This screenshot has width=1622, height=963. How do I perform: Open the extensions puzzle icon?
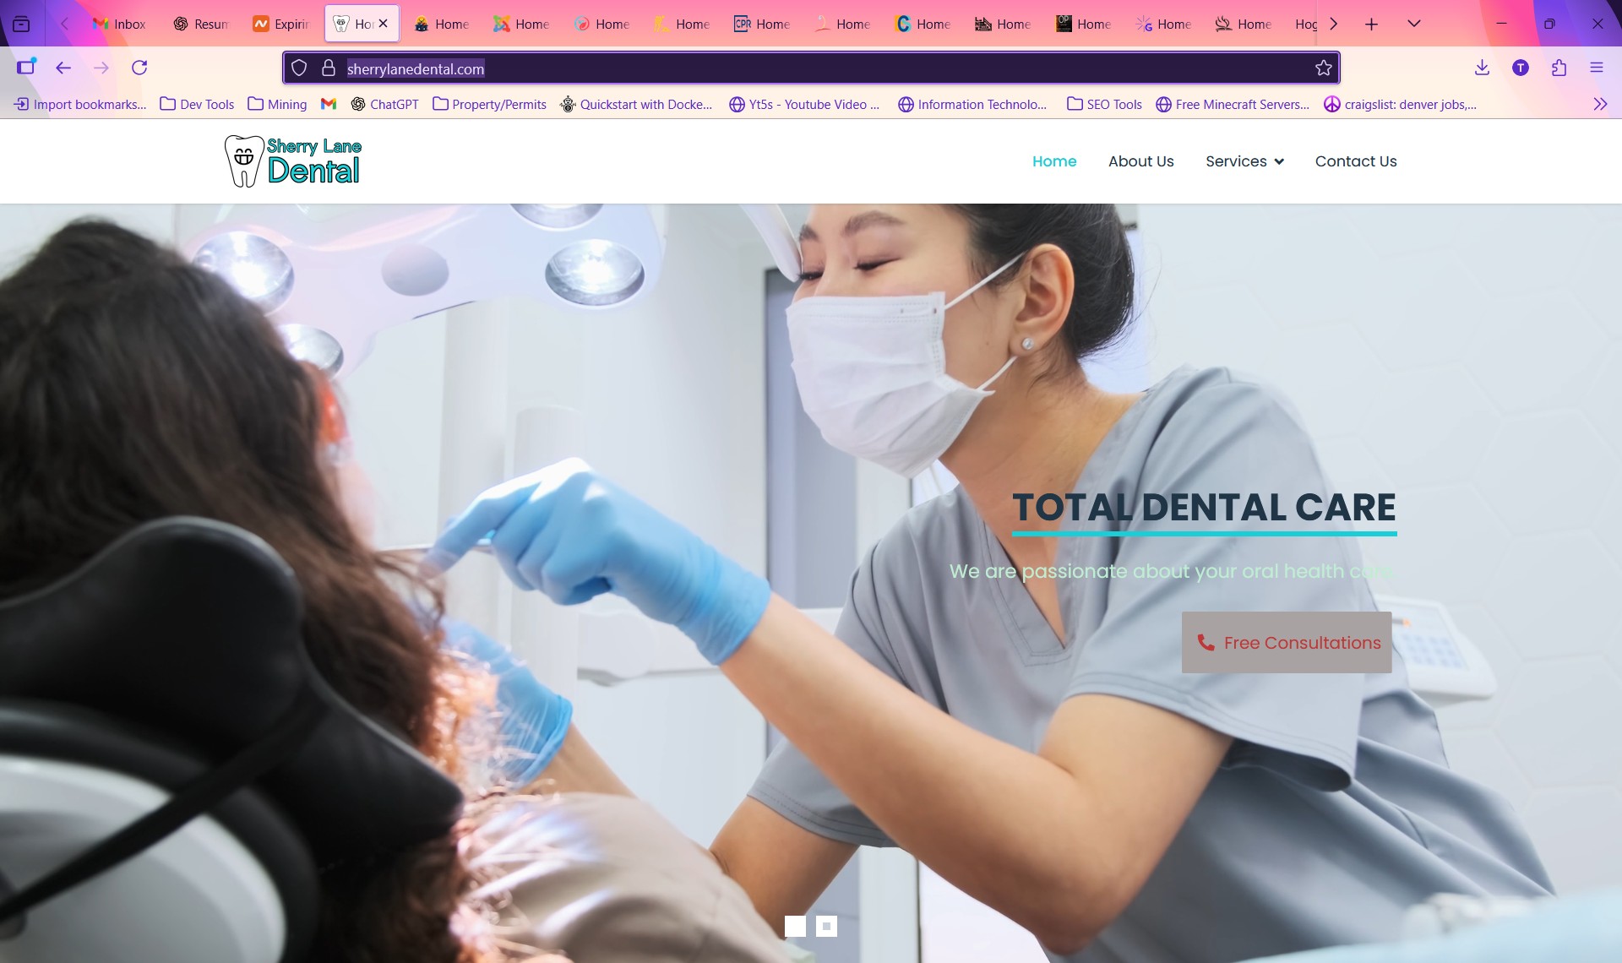click(x=1559, y=68)
